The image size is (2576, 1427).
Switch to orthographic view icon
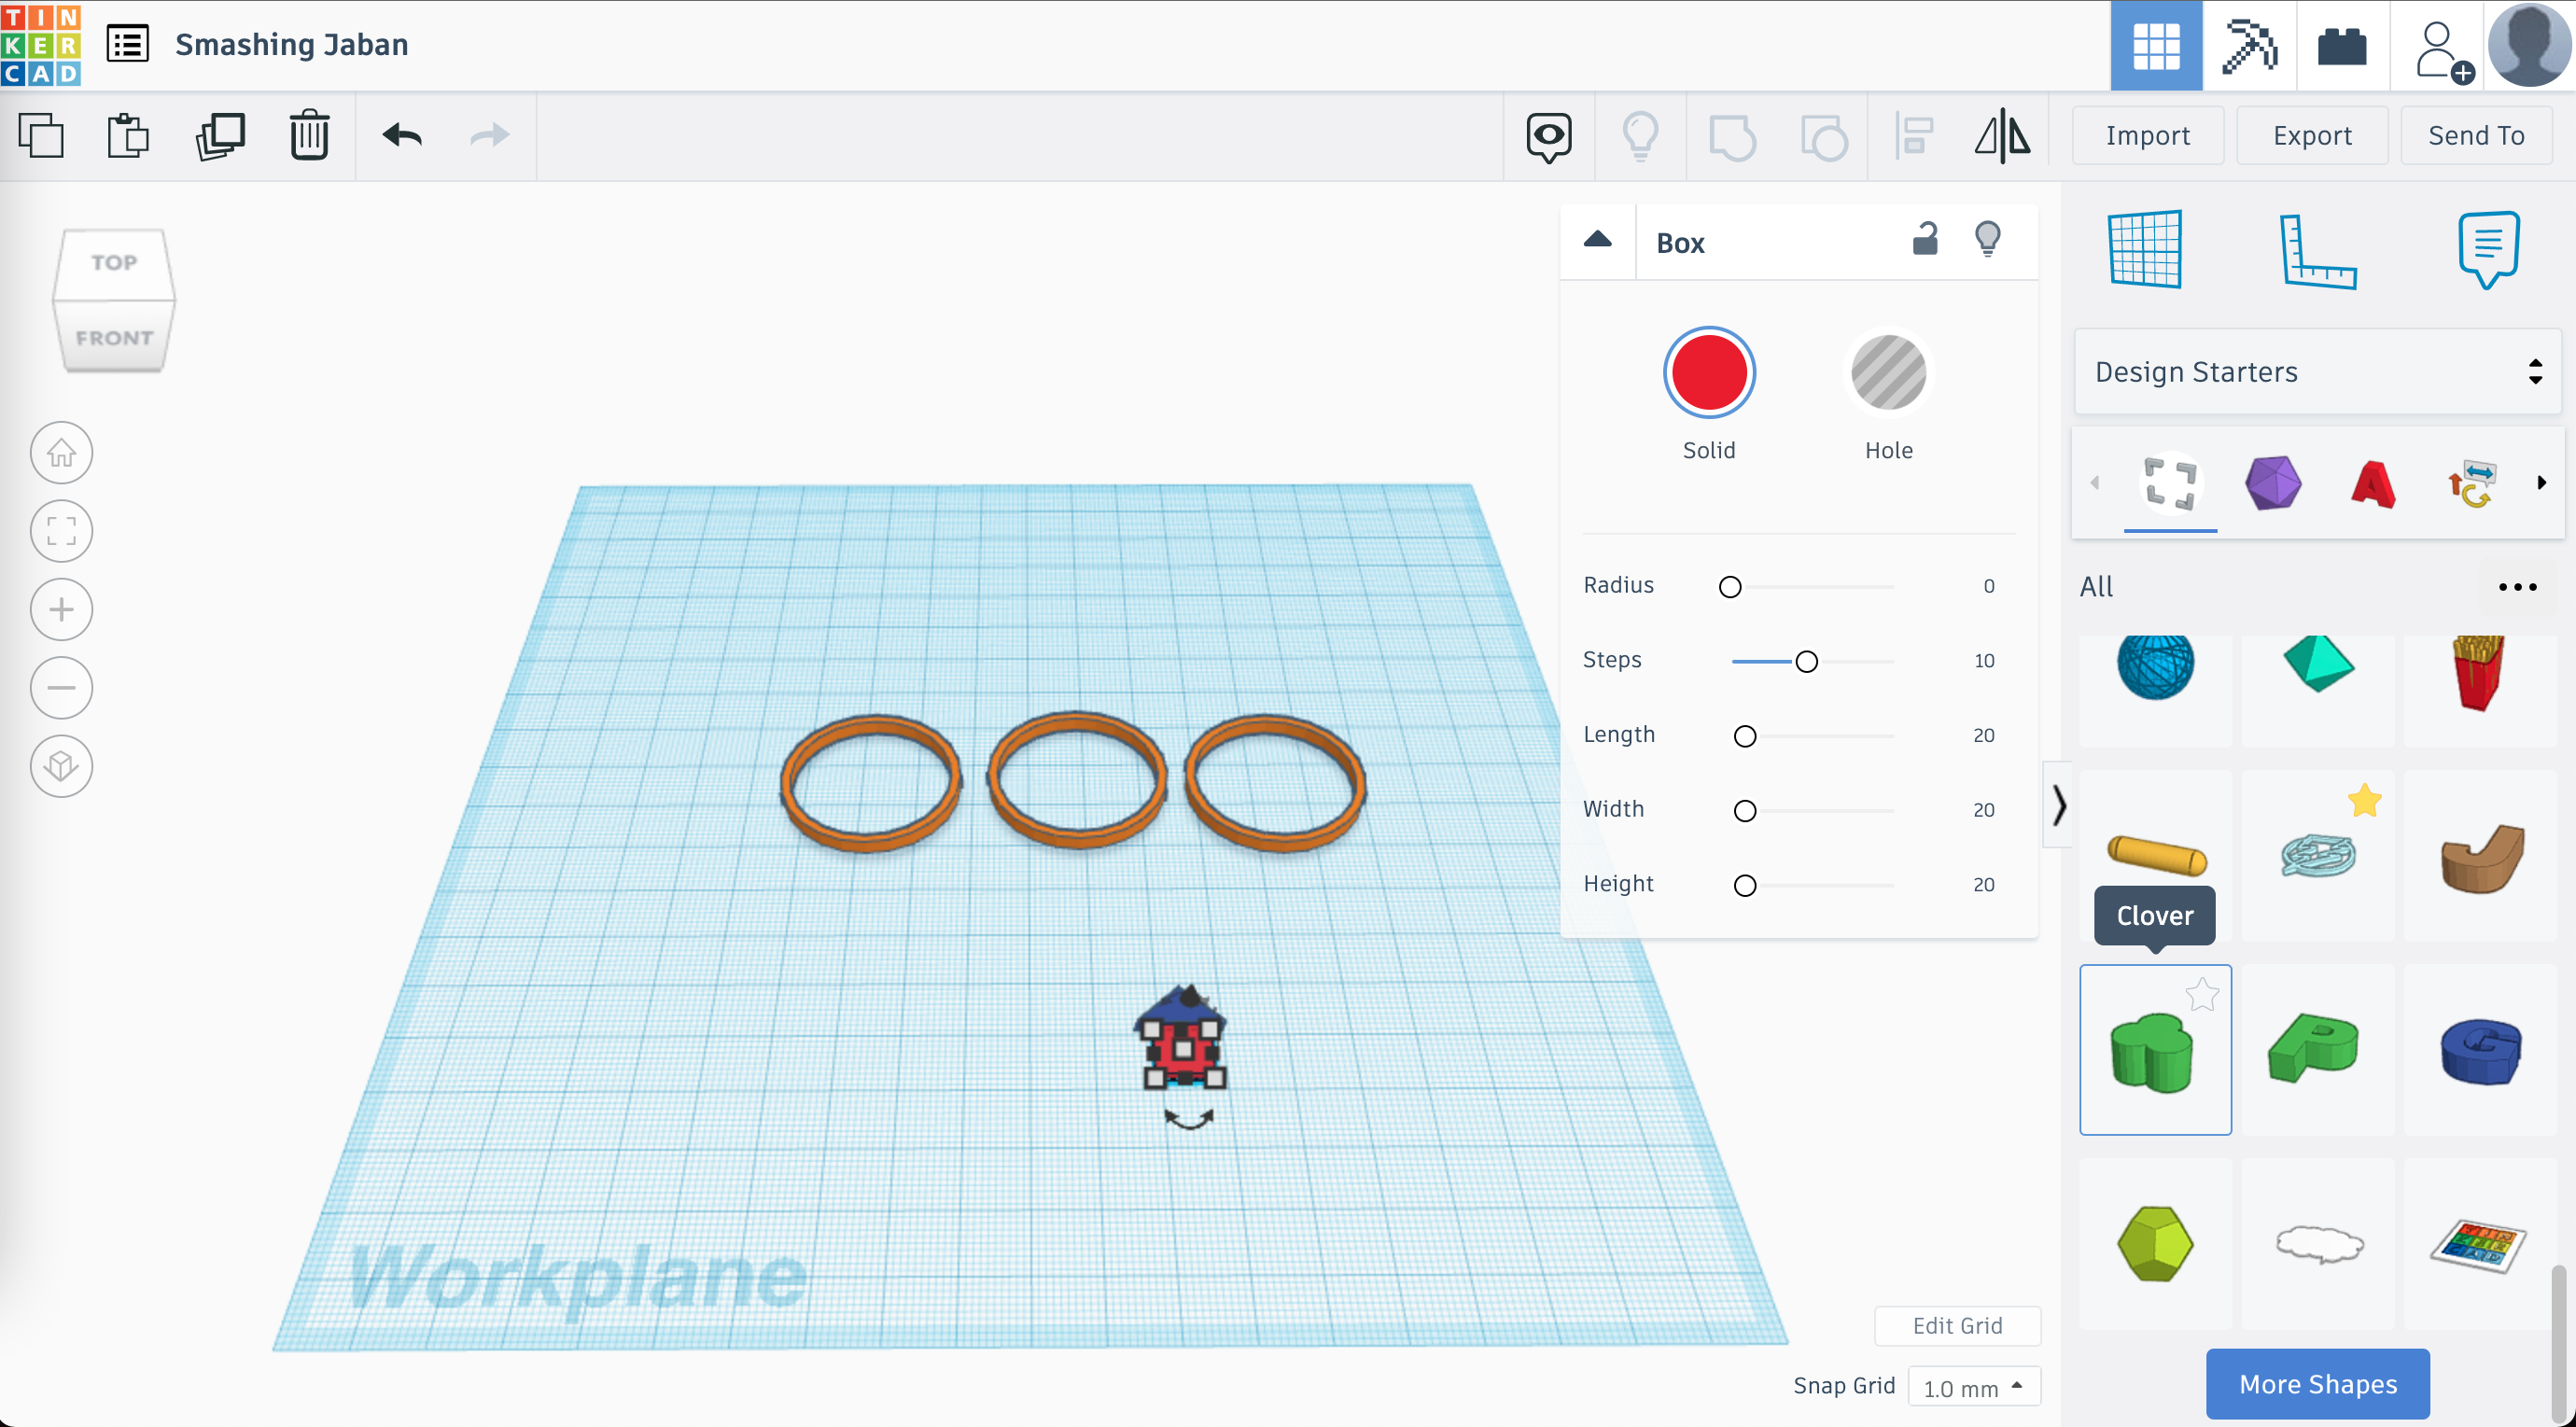(62, 767)
